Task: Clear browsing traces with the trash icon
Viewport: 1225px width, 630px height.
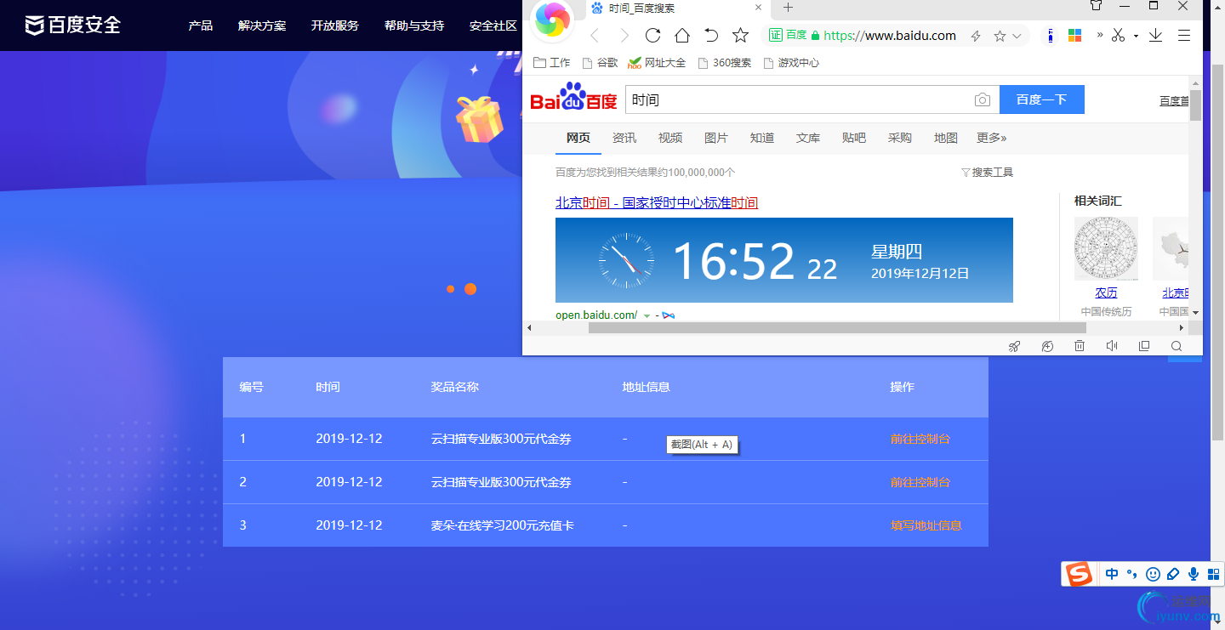Action: pyautogui.click(x=1080, y=346)
